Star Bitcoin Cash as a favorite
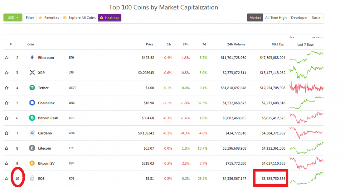Screen dimensions: 345x187 pyautogui.click(x=7, y=118)
